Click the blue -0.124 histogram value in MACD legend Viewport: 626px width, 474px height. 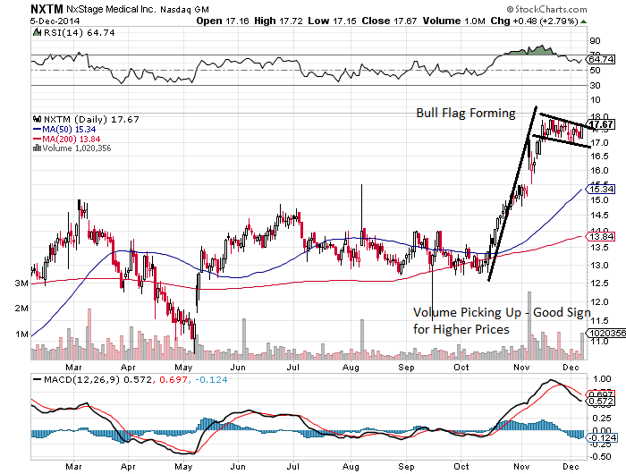pyautogui.click(x=213, y=380)
